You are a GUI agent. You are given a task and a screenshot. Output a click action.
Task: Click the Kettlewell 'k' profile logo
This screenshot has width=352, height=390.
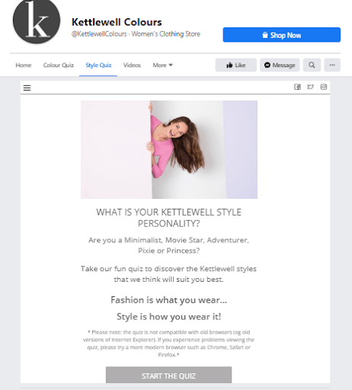[x=37, y=21]
